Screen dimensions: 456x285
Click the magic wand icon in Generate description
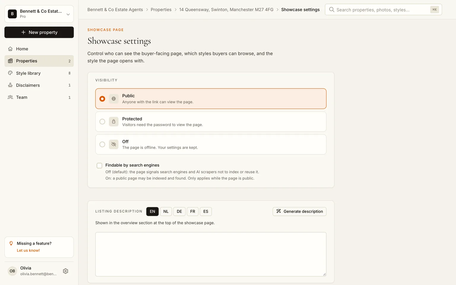278,211
